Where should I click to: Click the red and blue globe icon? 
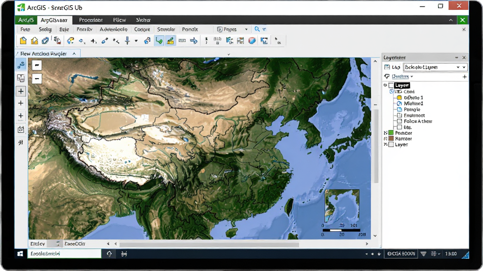[x=252, y=40]
